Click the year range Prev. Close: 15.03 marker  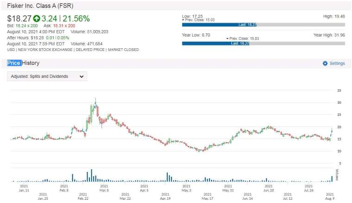pyautogui.click(x=243, y=38)
